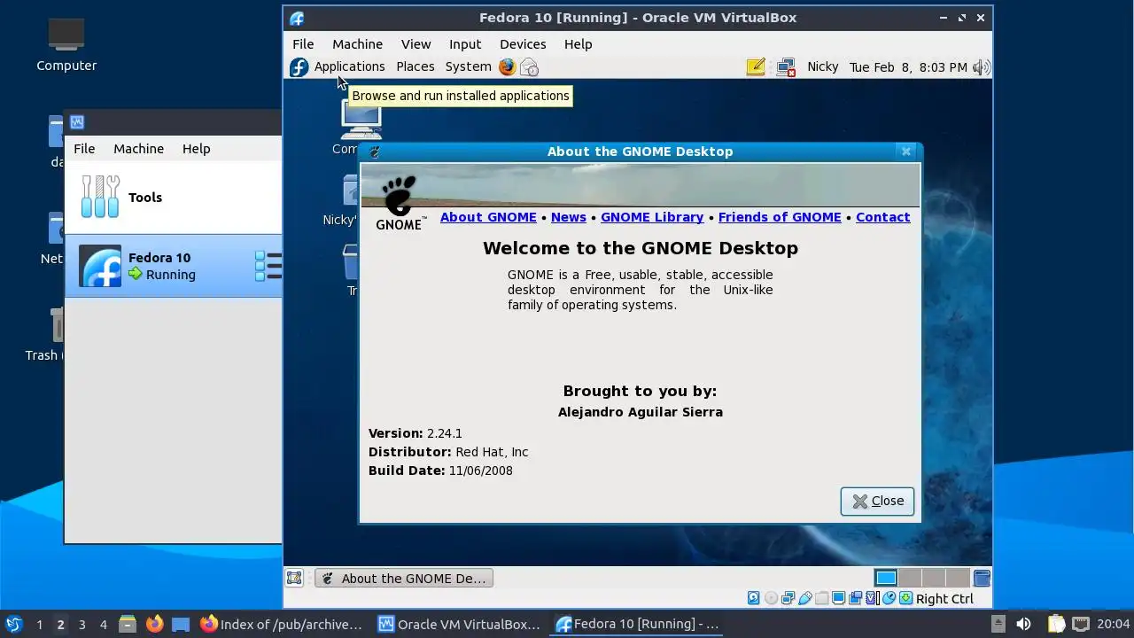The width and height of the screenshot is (1134, 638).
Task: Follow the News link in About dialog
Action: (x=568, y=216)
